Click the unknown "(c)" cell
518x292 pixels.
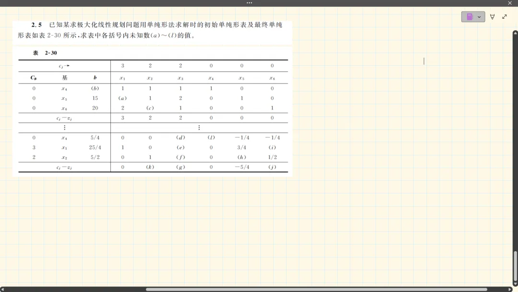[150, 108]
